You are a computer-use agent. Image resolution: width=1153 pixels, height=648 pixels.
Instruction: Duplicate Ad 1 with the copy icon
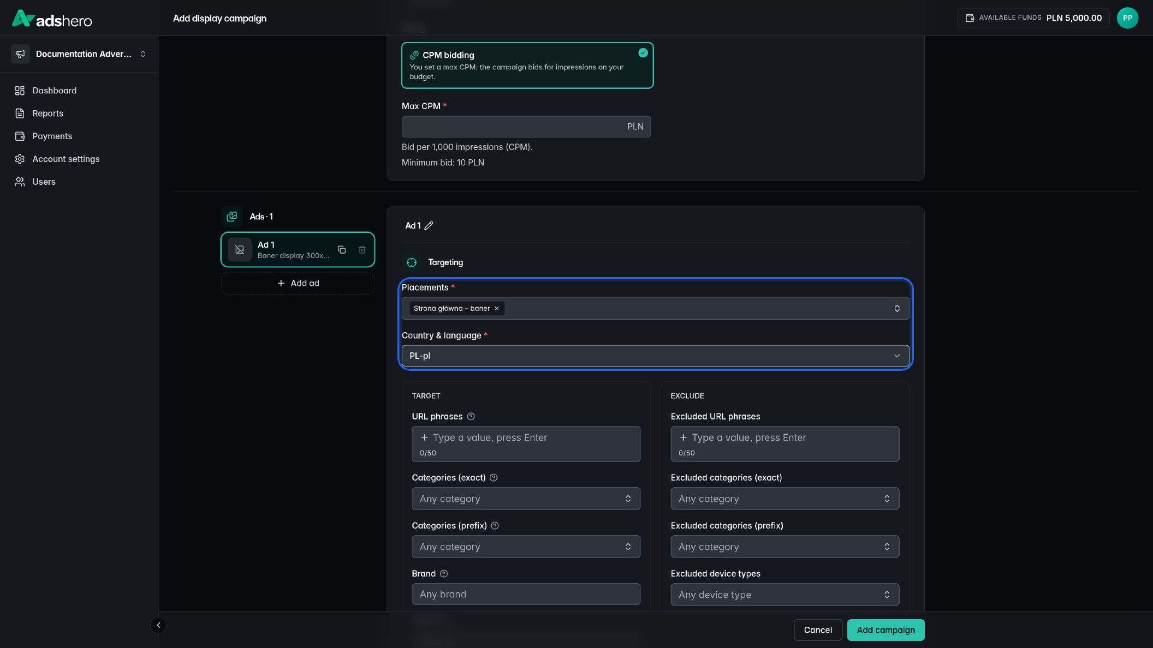(342, 250)
